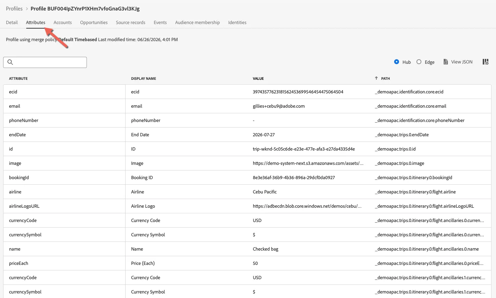Click the Price (Each) display name
This screenshot has width=496, height=298.
[x=143, y=263]
